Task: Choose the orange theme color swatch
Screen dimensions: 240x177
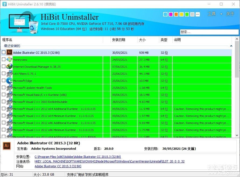Action: point(176,14)
